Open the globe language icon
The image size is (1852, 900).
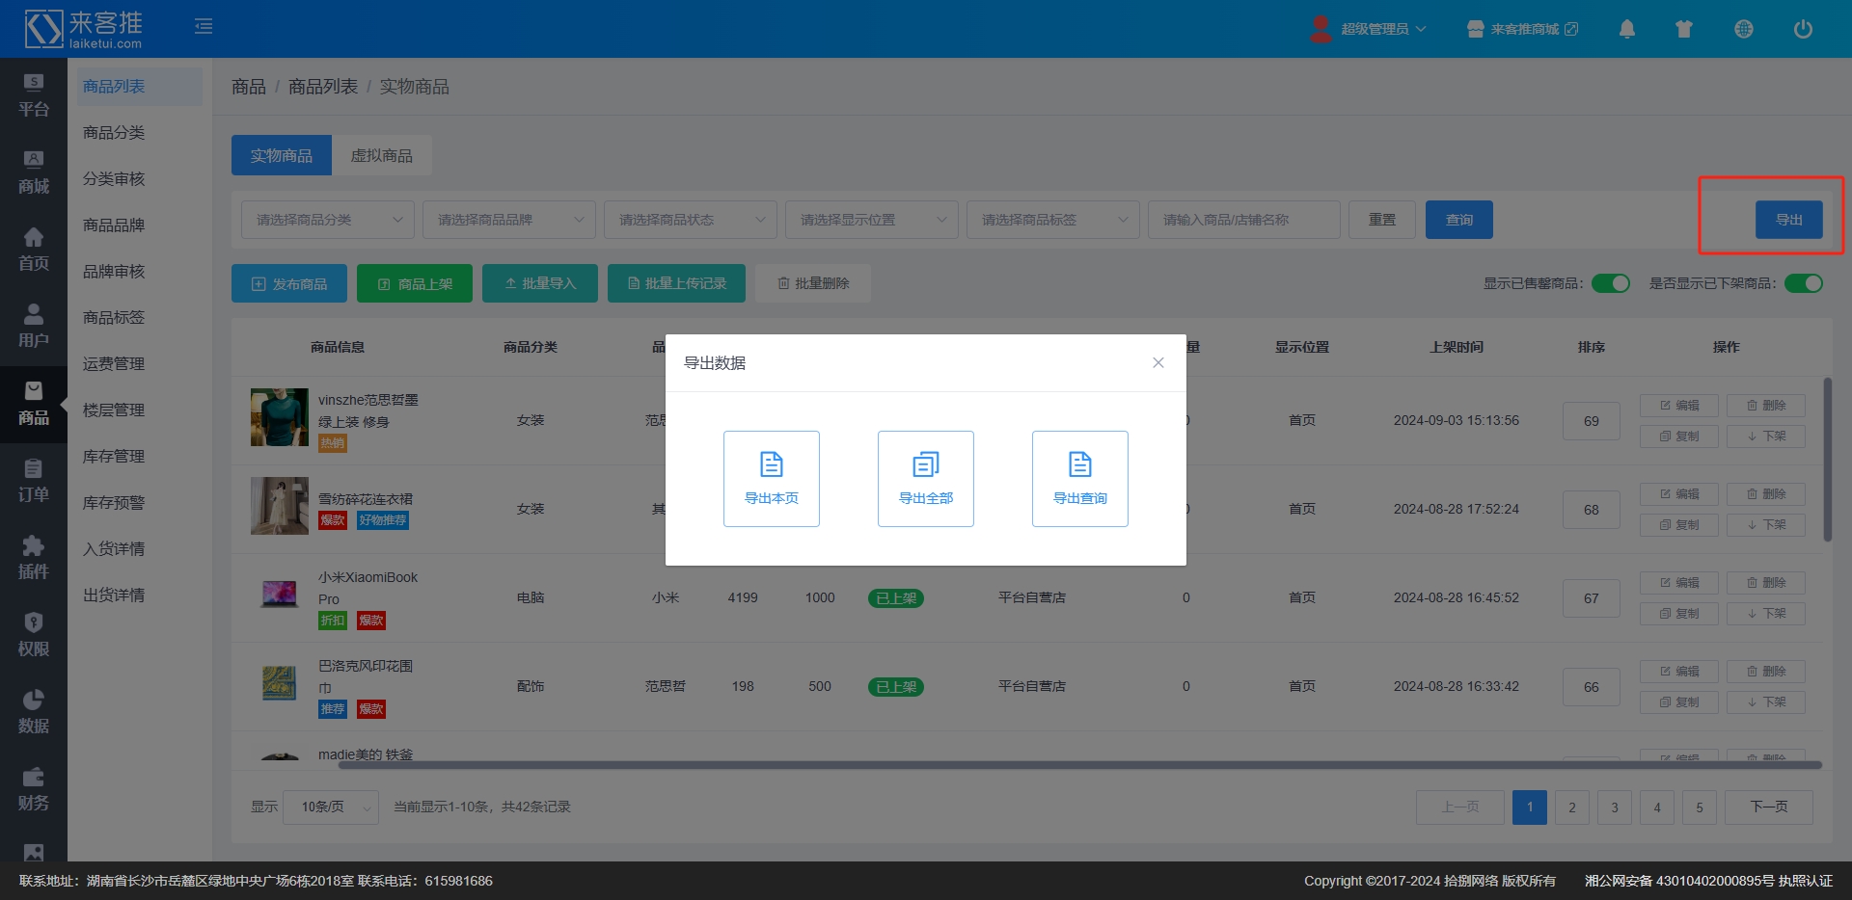click(x=1743, y=29)
